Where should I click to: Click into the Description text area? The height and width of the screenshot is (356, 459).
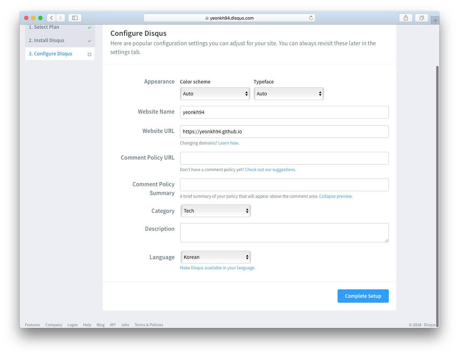[x=284, y=233]
